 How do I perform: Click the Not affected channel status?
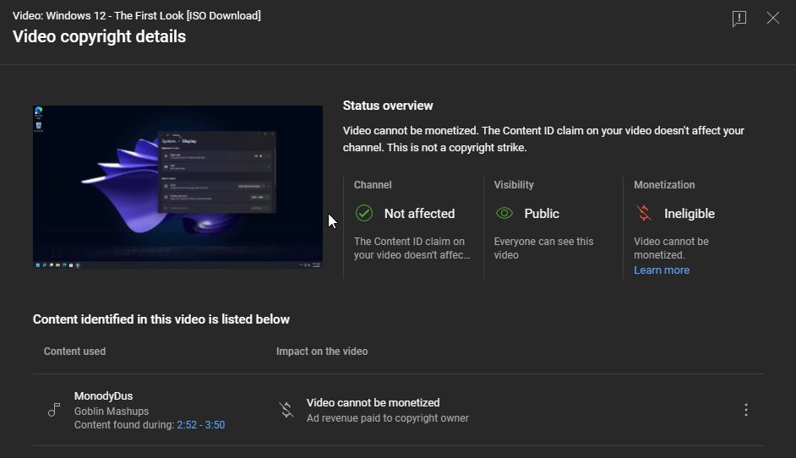tap(419, 214)
